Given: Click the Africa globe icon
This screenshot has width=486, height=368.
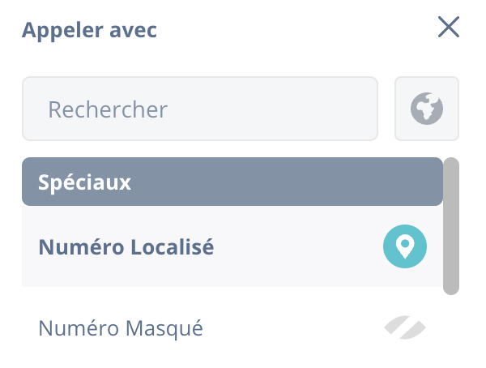Looking at the screenshot, I should click(427, 109).
